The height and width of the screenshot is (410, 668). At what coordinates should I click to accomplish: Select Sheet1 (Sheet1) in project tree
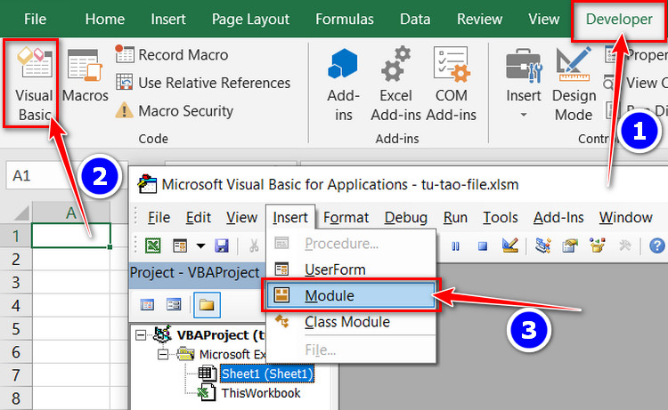click(x=267, y=374)
